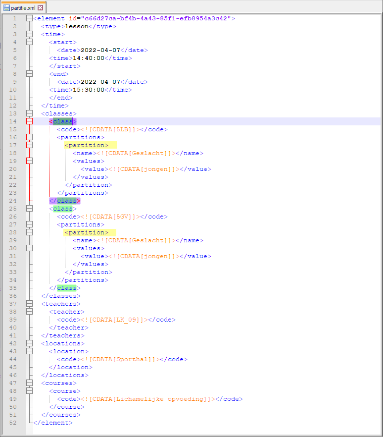Select the partitie.xml tab
The width and height of the screenshot is (383, 437).
23,7
